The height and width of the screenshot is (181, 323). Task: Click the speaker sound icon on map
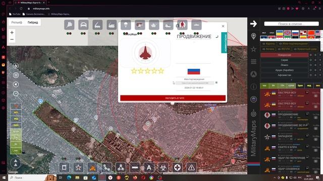16,84
